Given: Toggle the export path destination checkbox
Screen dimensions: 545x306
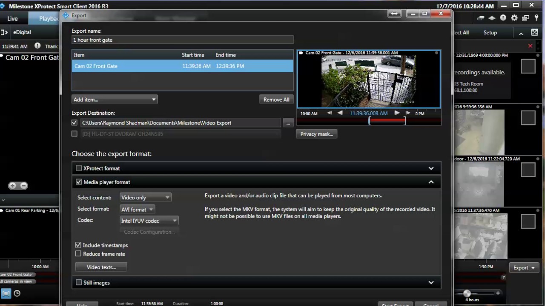Looking at the screenshot, I should [75, 123].
